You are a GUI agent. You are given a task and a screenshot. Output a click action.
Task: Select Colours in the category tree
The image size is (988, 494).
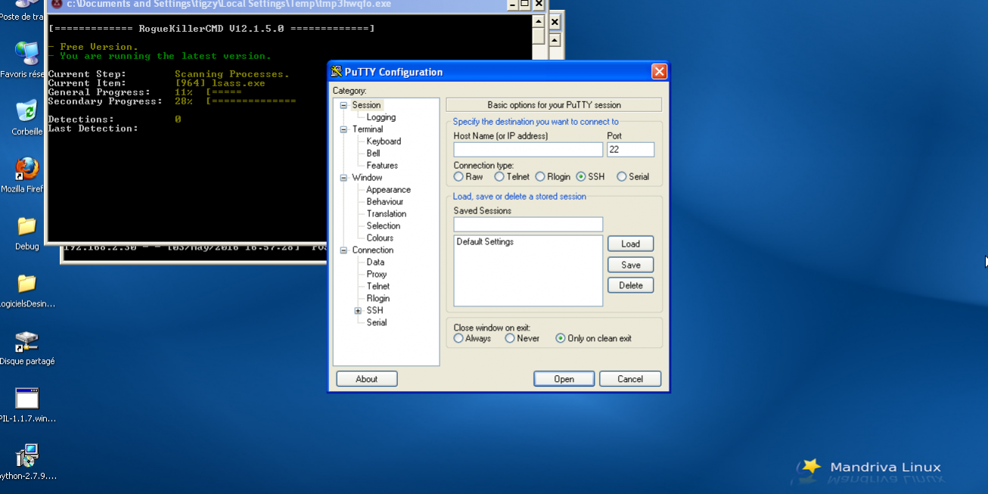point(380,238)
